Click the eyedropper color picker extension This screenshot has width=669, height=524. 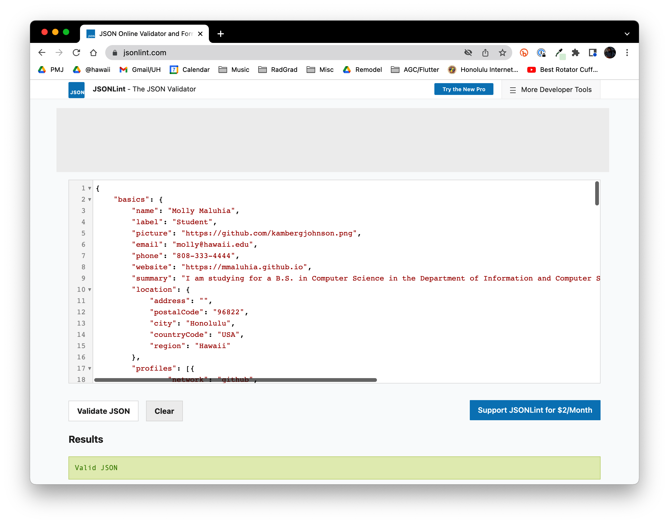point(559,53)
